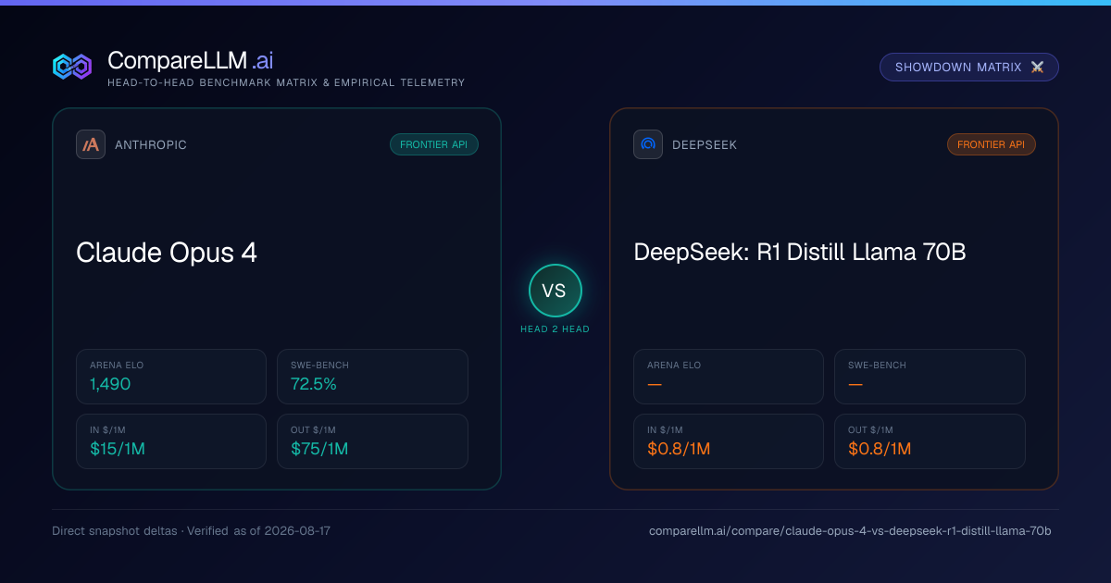Click the $15/1M input price
Viewport: 1111px width, 583px height.
pyautogui.click(x=118, y=449)
